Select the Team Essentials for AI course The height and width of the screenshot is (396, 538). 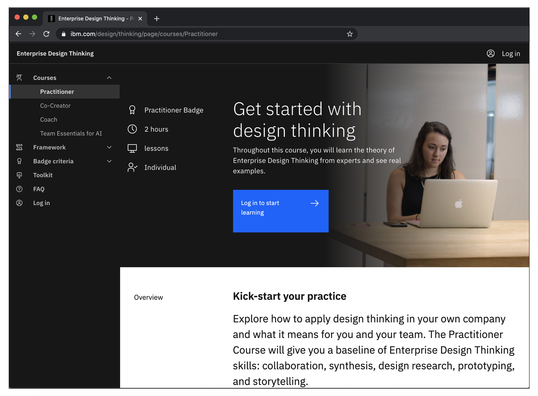(71, 133)
